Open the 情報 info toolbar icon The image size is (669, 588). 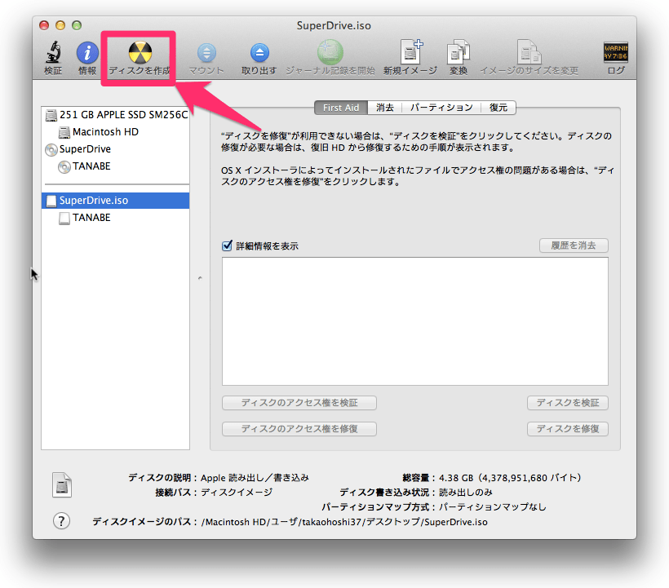click(x=87, y=53)
